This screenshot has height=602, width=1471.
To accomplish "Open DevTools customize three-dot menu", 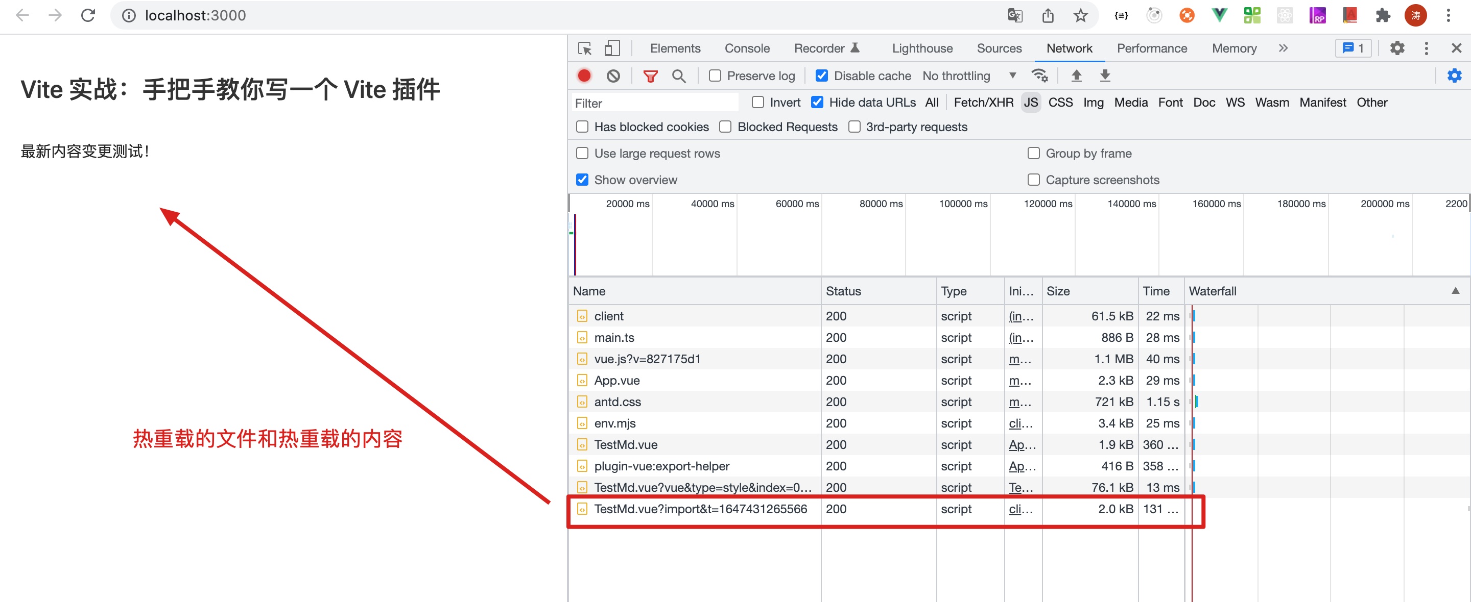I will [x=1426, y=48].
